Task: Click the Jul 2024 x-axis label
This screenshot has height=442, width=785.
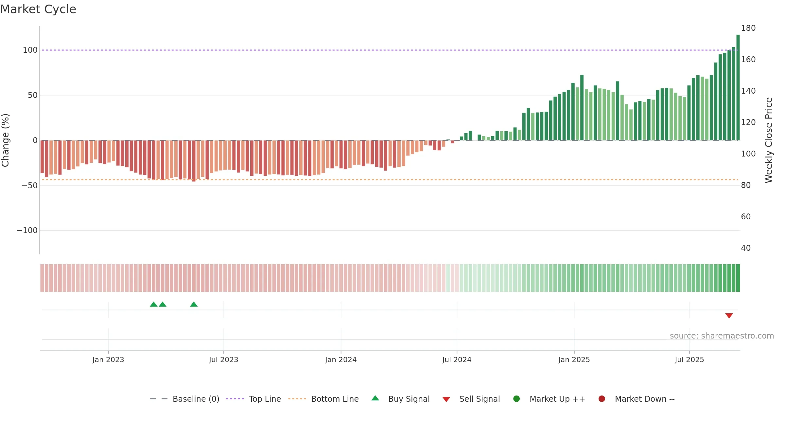Action: [x=457, y=359]
